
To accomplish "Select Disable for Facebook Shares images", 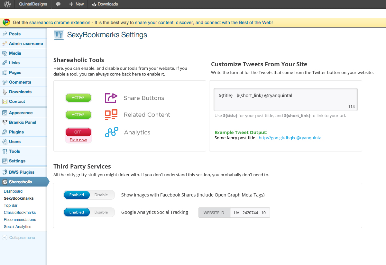I will 101,195.
